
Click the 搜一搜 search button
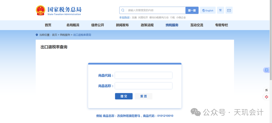pos(192,10)
